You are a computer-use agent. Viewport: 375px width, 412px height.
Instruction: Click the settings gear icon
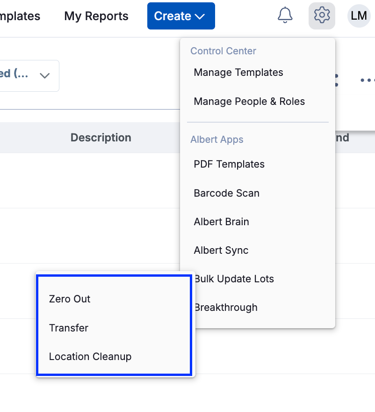322,16
